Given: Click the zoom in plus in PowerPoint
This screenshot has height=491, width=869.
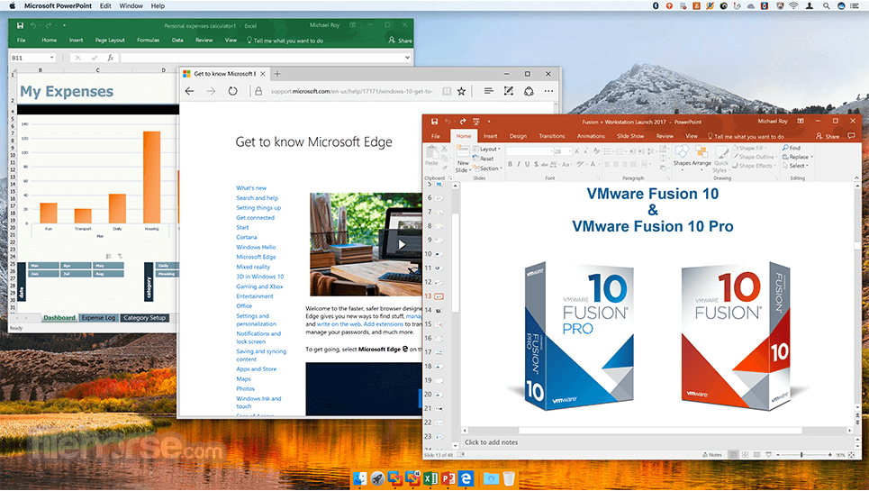Looking at the screenshot, I should click(x=829, y=454).
